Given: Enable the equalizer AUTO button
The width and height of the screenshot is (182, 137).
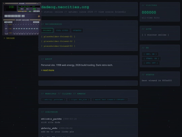Looking at the screenshot, I should click(x=10, y=22).
